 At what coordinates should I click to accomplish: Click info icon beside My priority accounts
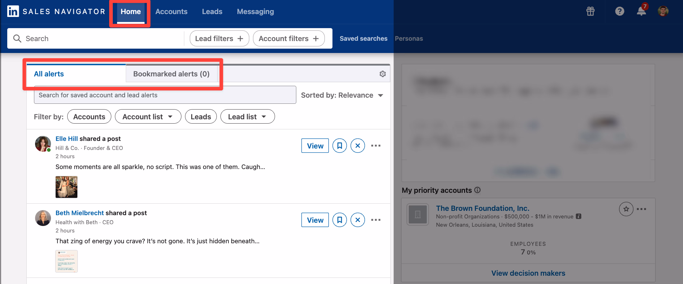pos(477,190)
